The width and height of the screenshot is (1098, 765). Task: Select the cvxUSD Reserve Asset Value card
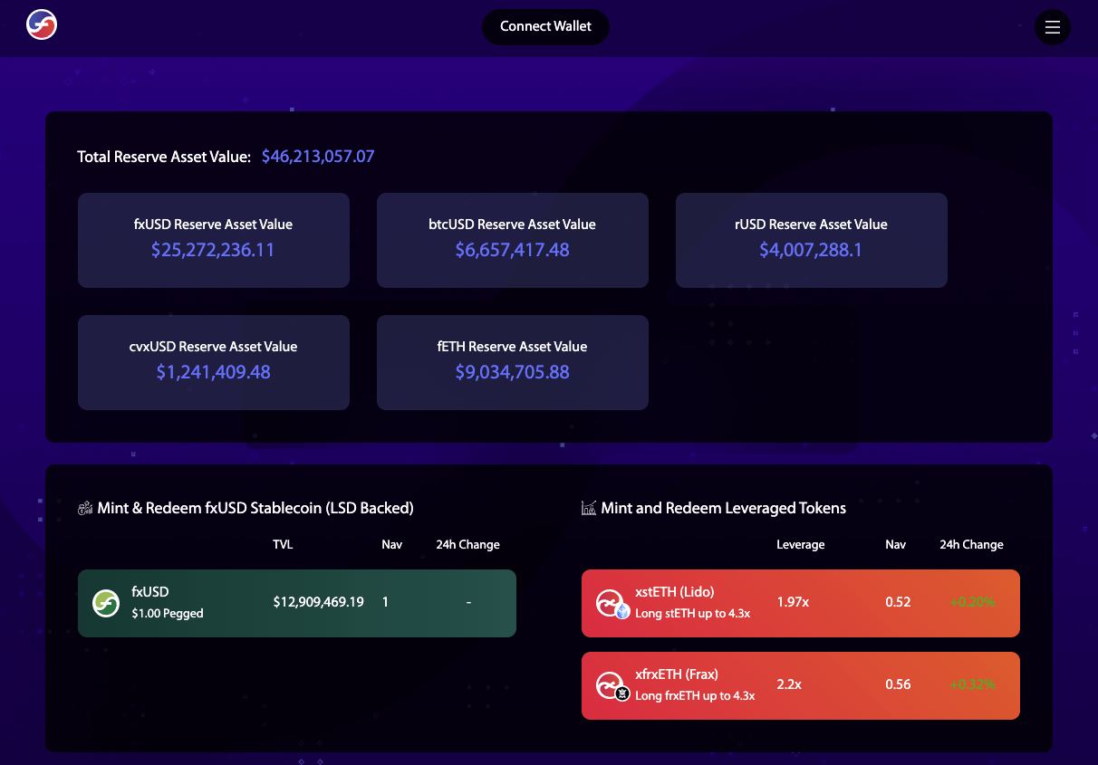tap(214, 362)
